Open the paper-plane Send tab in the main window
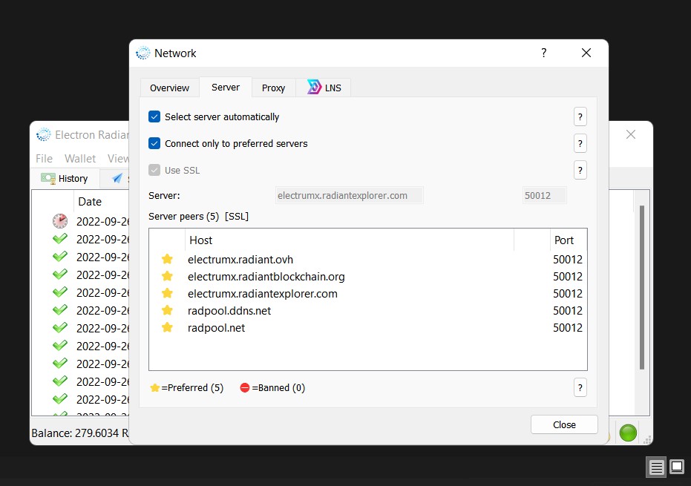The height and width of the screenshot is (486, 691). [117, 178]
